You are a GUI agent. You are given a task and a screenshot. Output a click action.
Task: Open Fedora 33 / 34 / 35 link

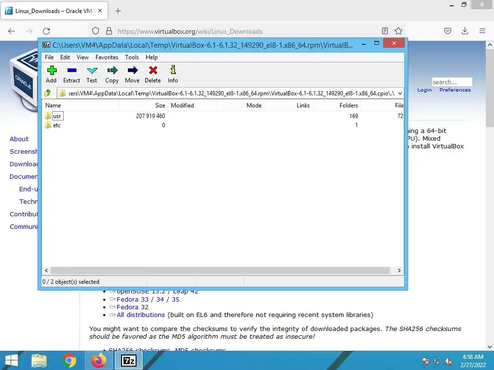148,299
